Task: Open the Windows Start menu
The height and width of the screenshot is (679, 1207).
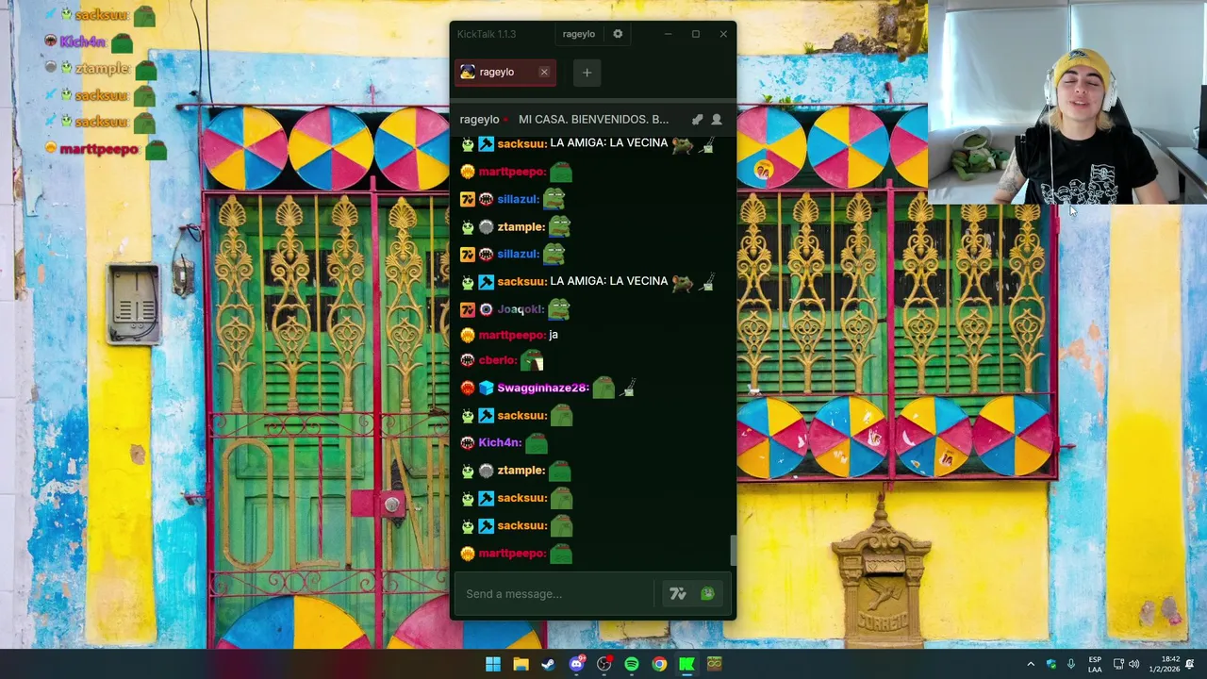Action: 492,664
